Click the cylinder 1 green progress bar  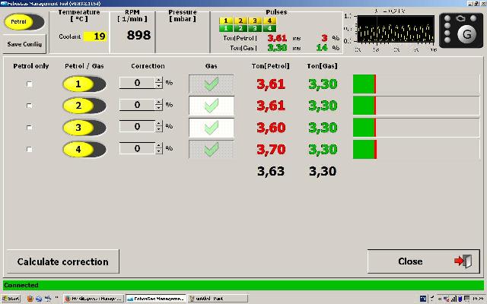[364, 84]
